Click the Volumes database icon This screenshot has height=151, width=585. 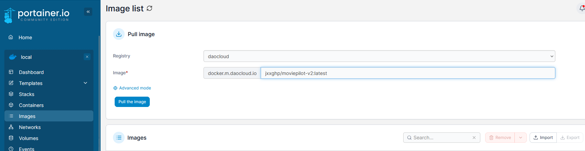pyautogui.click(x=11, y=138)
